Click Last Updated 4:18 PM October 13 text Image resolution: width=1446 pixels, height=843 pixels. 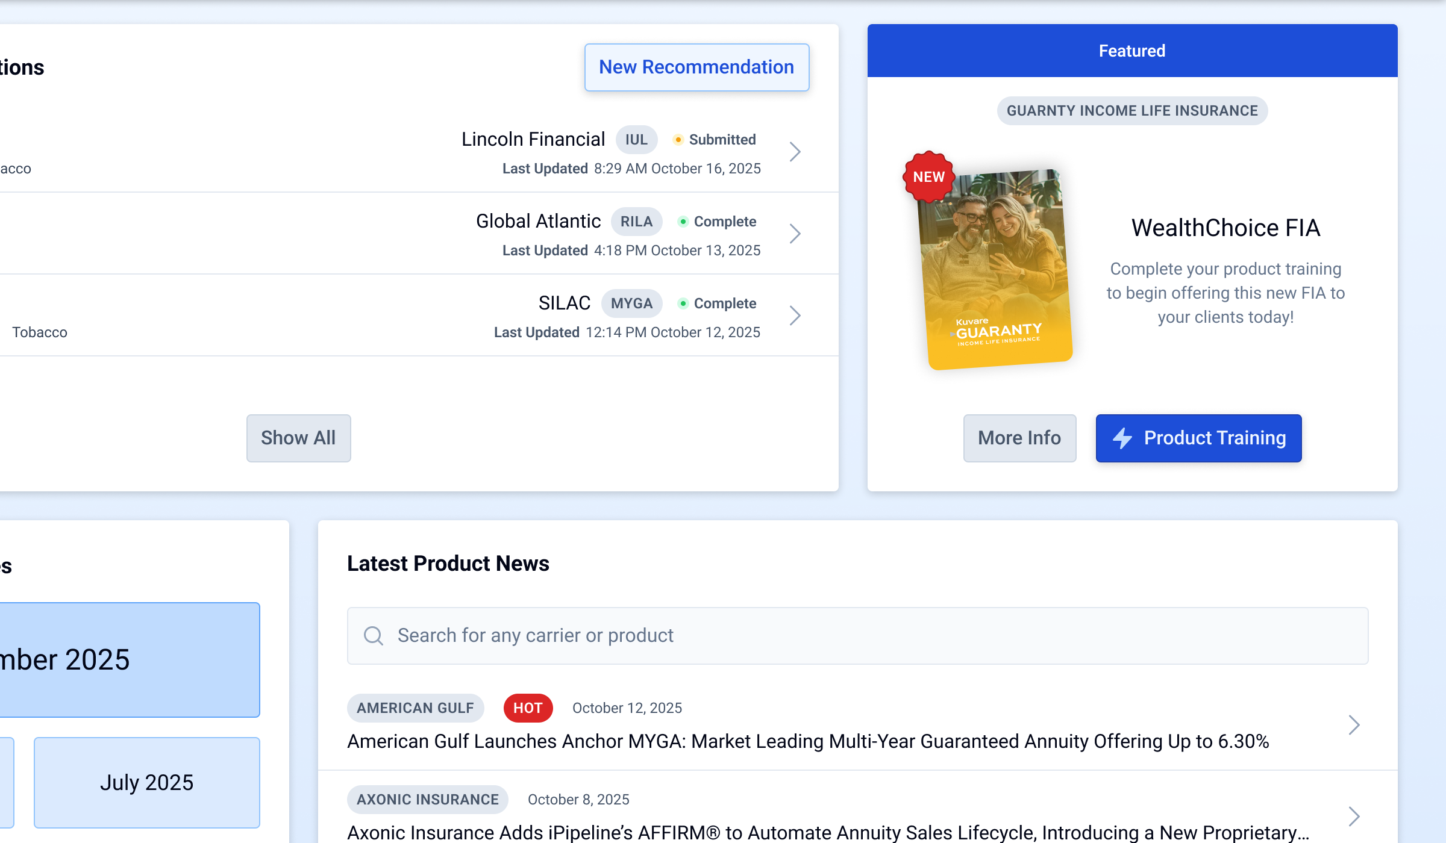tap(631, 250)
